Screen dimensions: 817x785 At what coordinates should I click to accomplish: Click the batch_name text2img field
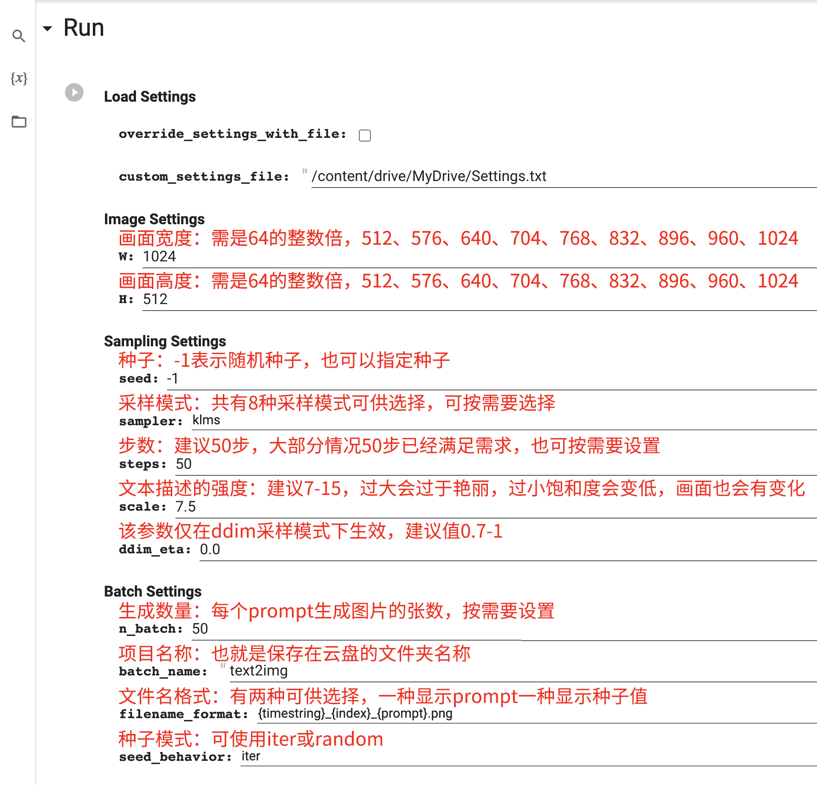coord(523,671)
